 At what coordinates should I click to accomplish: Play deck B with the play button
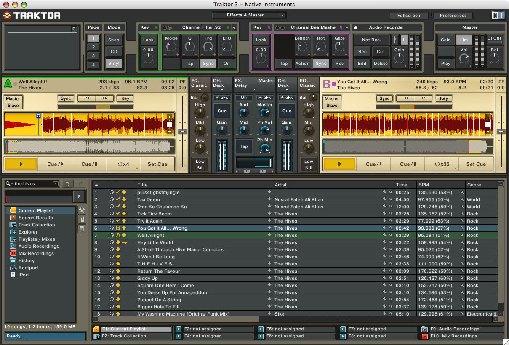pyautogui.click(x=340, y=164)
